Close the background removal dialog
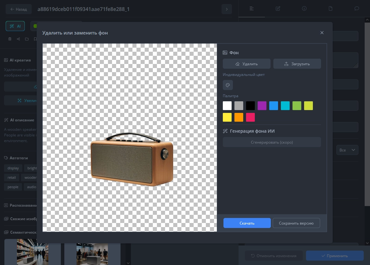This screenshot has height=265, width=370. (322, 33)
